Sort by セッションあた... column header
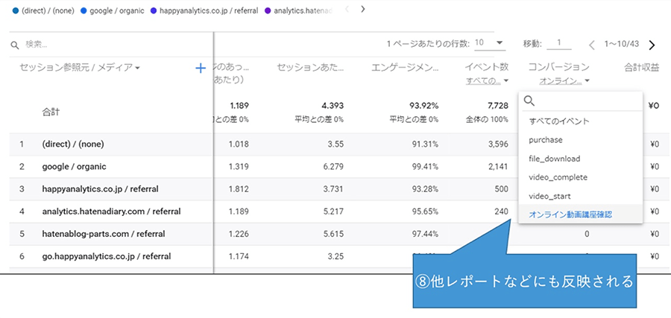This screenshot has height=318, width=671. (310, 67)
